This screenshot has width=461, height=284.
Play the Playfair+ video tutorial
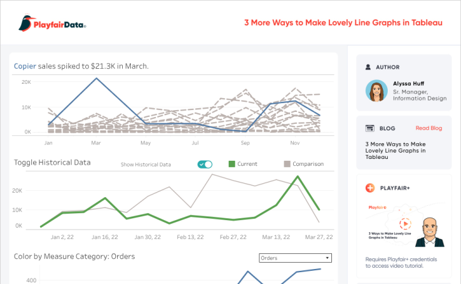(405, 224)
